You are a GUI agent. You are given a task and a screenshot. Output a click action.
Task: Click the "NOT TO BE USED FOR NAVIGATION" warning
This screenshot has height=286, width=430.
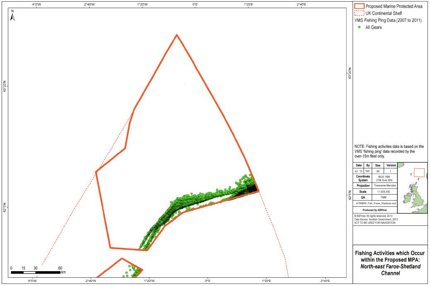coord(375,222)
